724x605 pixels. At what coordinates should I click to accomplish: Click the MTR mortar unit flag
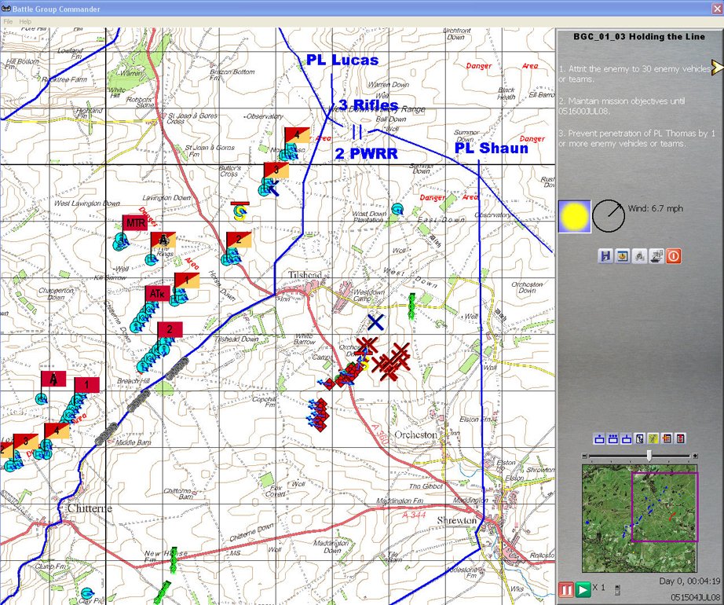134,224
